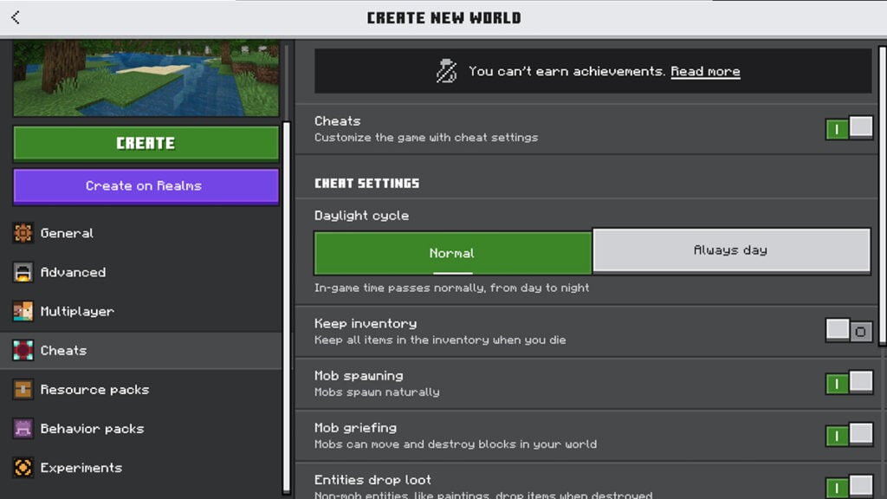Click the Create button
This screenshot has height=499, width=887.
point(146,143)
